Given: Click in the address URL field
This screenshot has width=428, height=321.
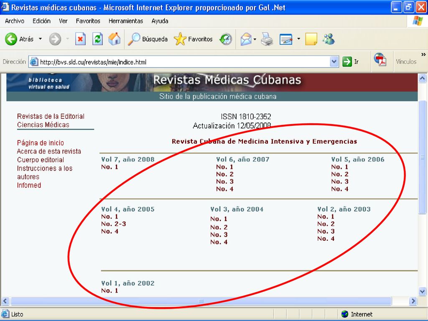Looking at the screenshot, I should [183, 62].
